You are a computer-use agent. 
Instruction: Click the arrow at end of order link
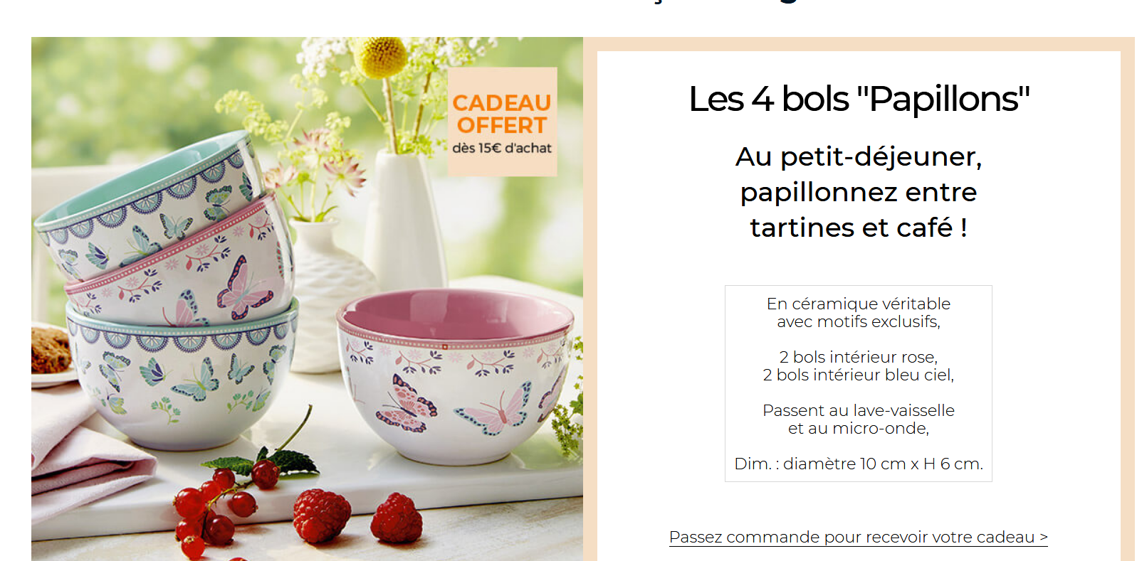coord(1043,537)
